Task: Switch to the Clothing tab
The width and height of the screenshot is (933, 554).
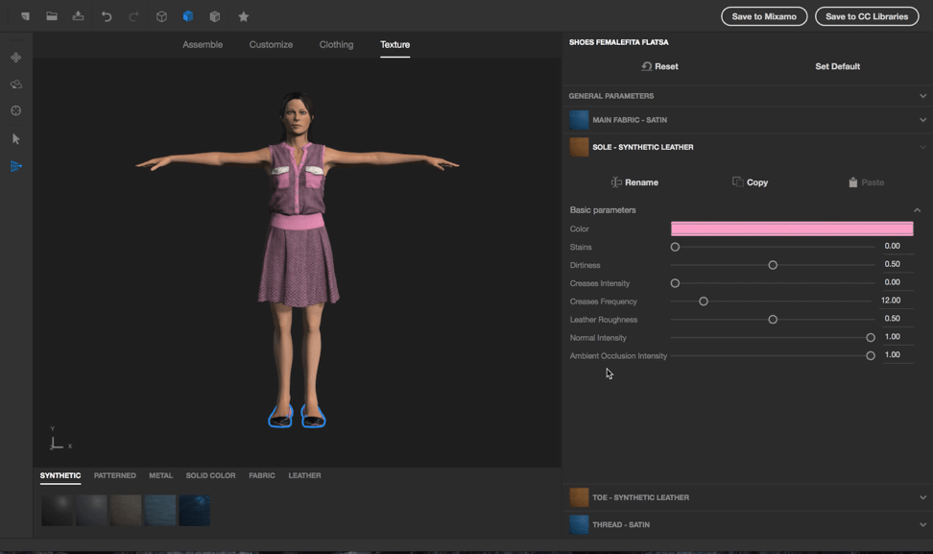Action: click(x=336, y=44)
